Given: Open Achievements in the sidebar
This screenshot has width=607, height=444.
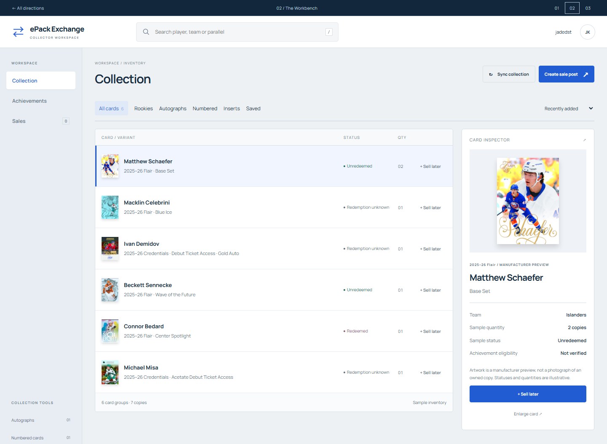Looking at the screenshot, I should pyautogui.click(x=41, y=101).
